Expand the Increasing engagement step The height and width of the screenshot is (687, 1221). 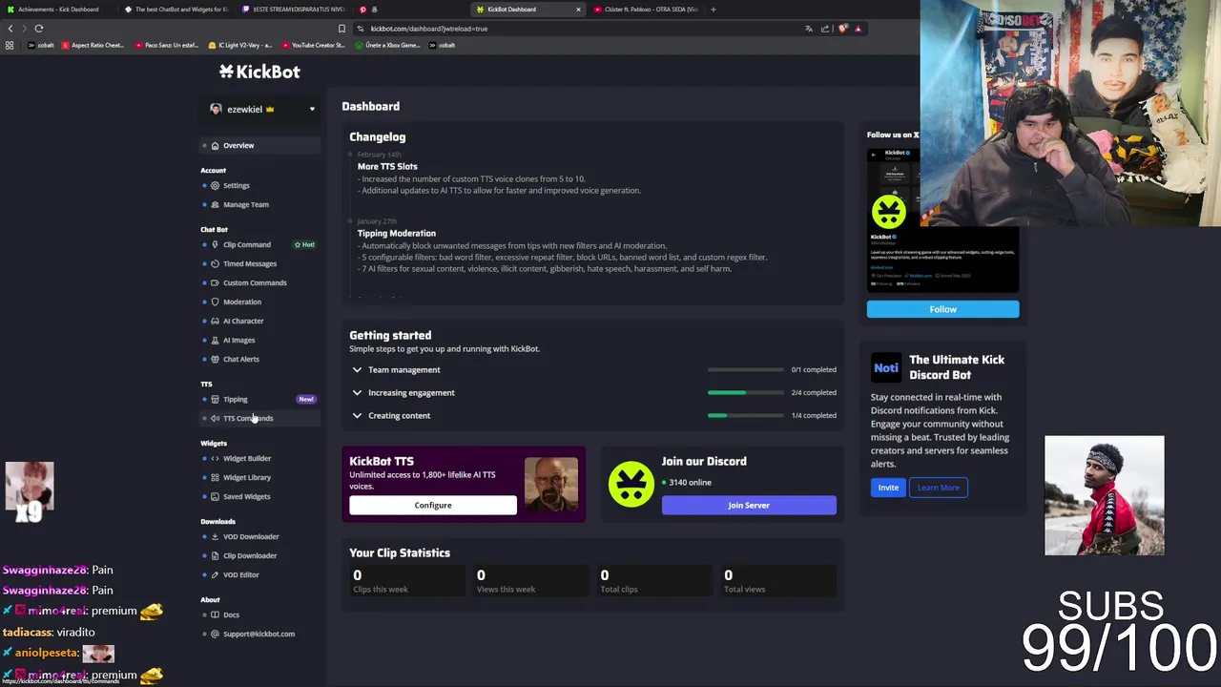[x=357, y=393]
